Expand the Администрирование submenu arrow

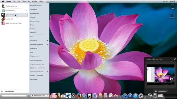tap(48, 72)
